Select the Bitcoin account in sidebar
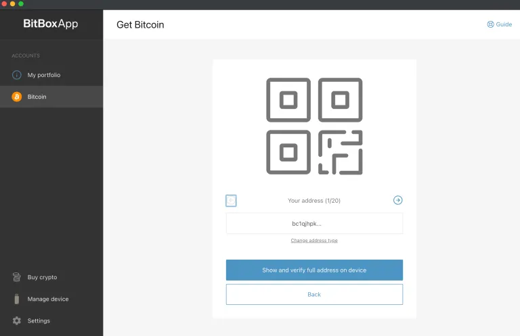 click(37, 97)
